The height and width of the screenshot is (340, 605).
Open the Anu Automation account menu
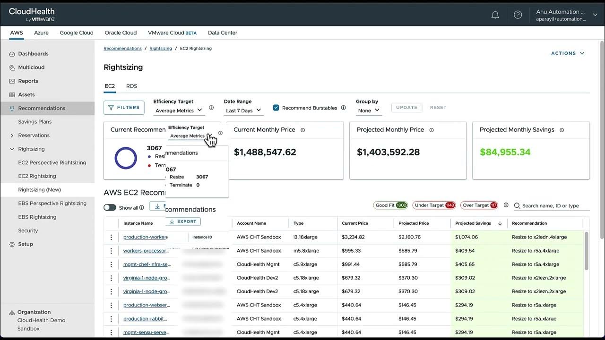click(x=567, y=15)
